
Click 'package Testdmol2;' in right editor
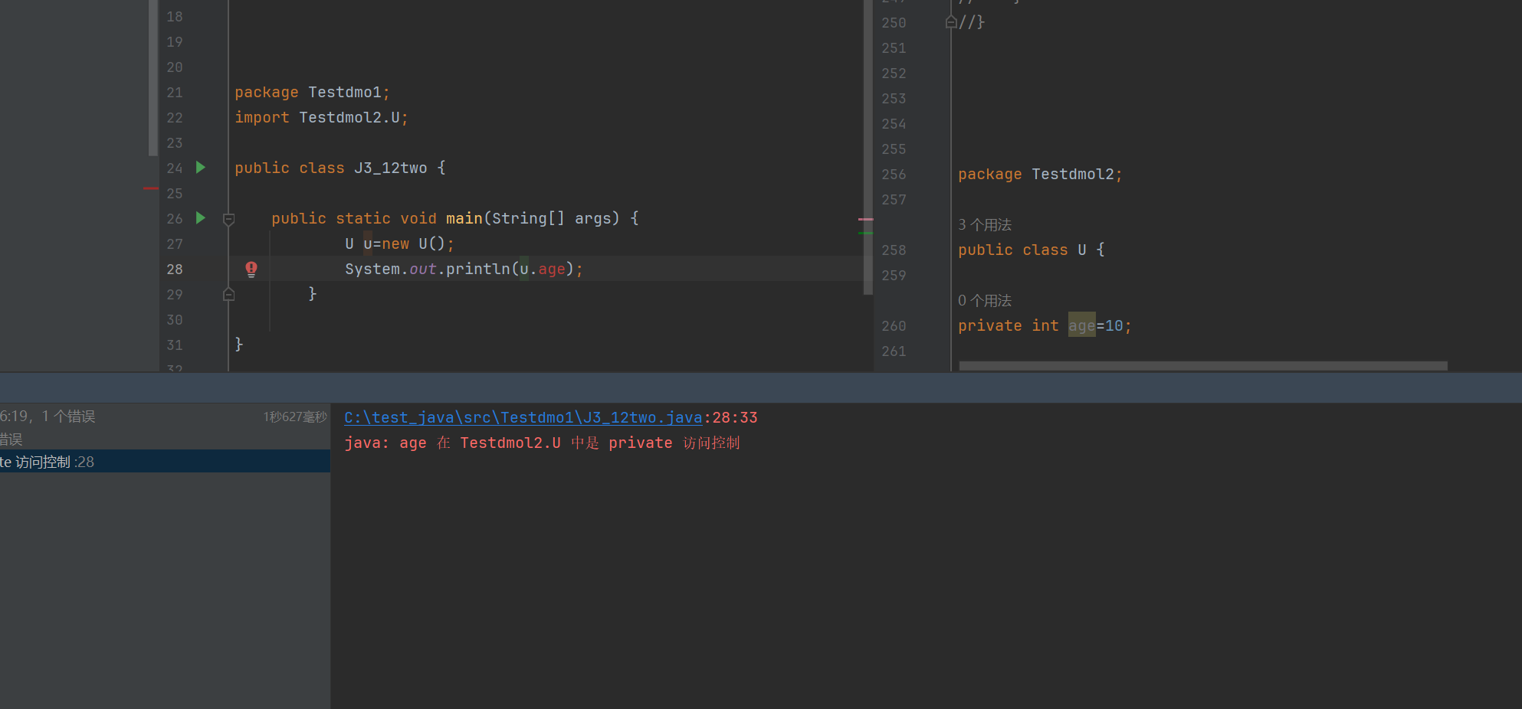pyautogui.click(x=1040, y=174)
